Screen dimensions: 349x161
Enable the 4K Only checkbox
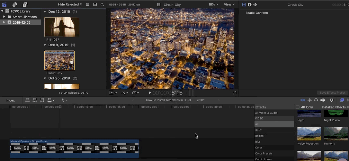(298, 107)
